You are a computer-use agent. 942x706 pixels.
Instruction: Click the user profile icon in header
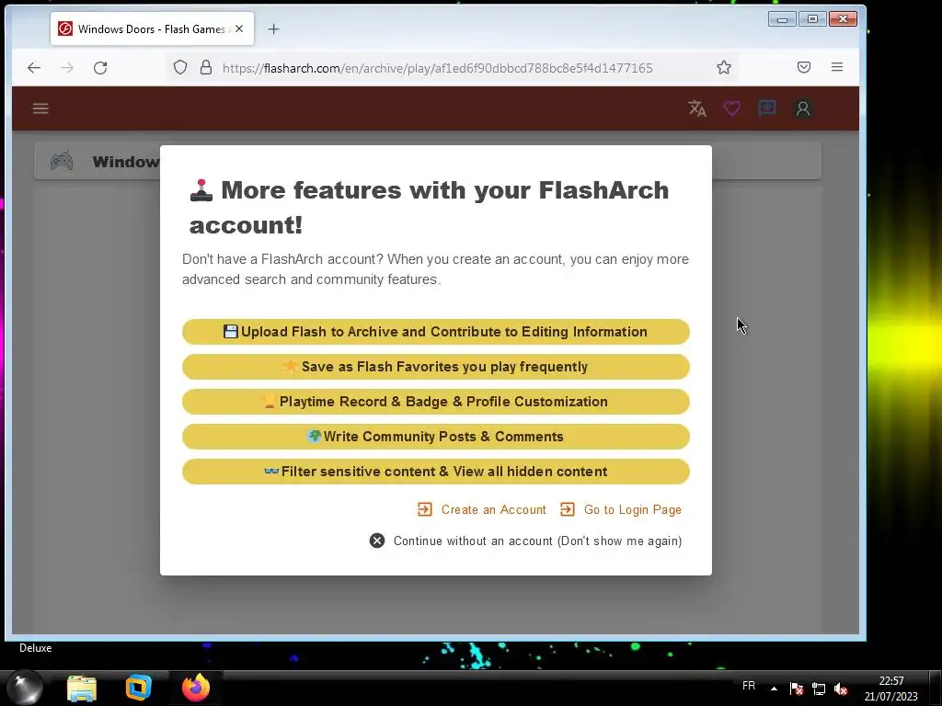803,108
